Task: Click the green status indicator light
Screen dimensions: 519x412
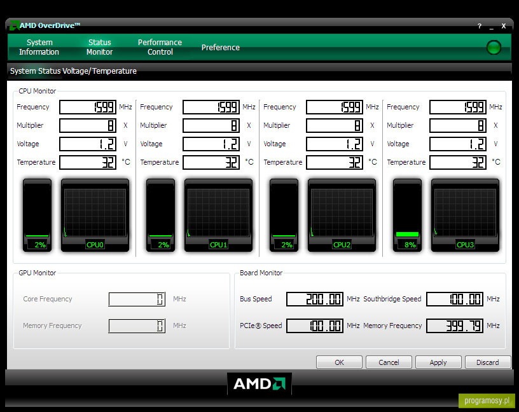Action: click(494, 47)
